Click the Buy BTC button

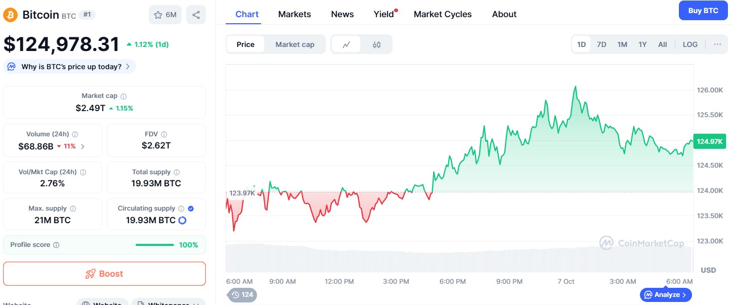pos(703,11)
